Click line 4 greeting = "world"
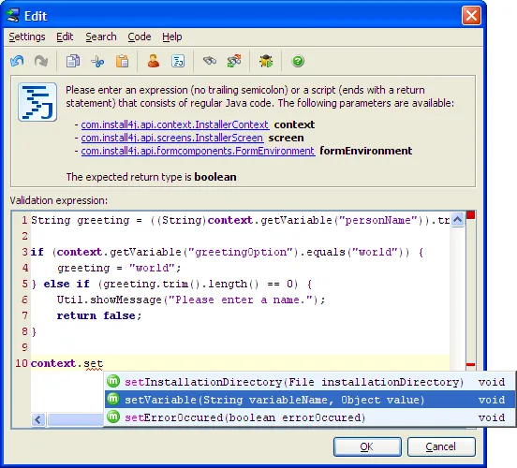Viewport: 517px width, 468px height. click(x=119, y=268)
